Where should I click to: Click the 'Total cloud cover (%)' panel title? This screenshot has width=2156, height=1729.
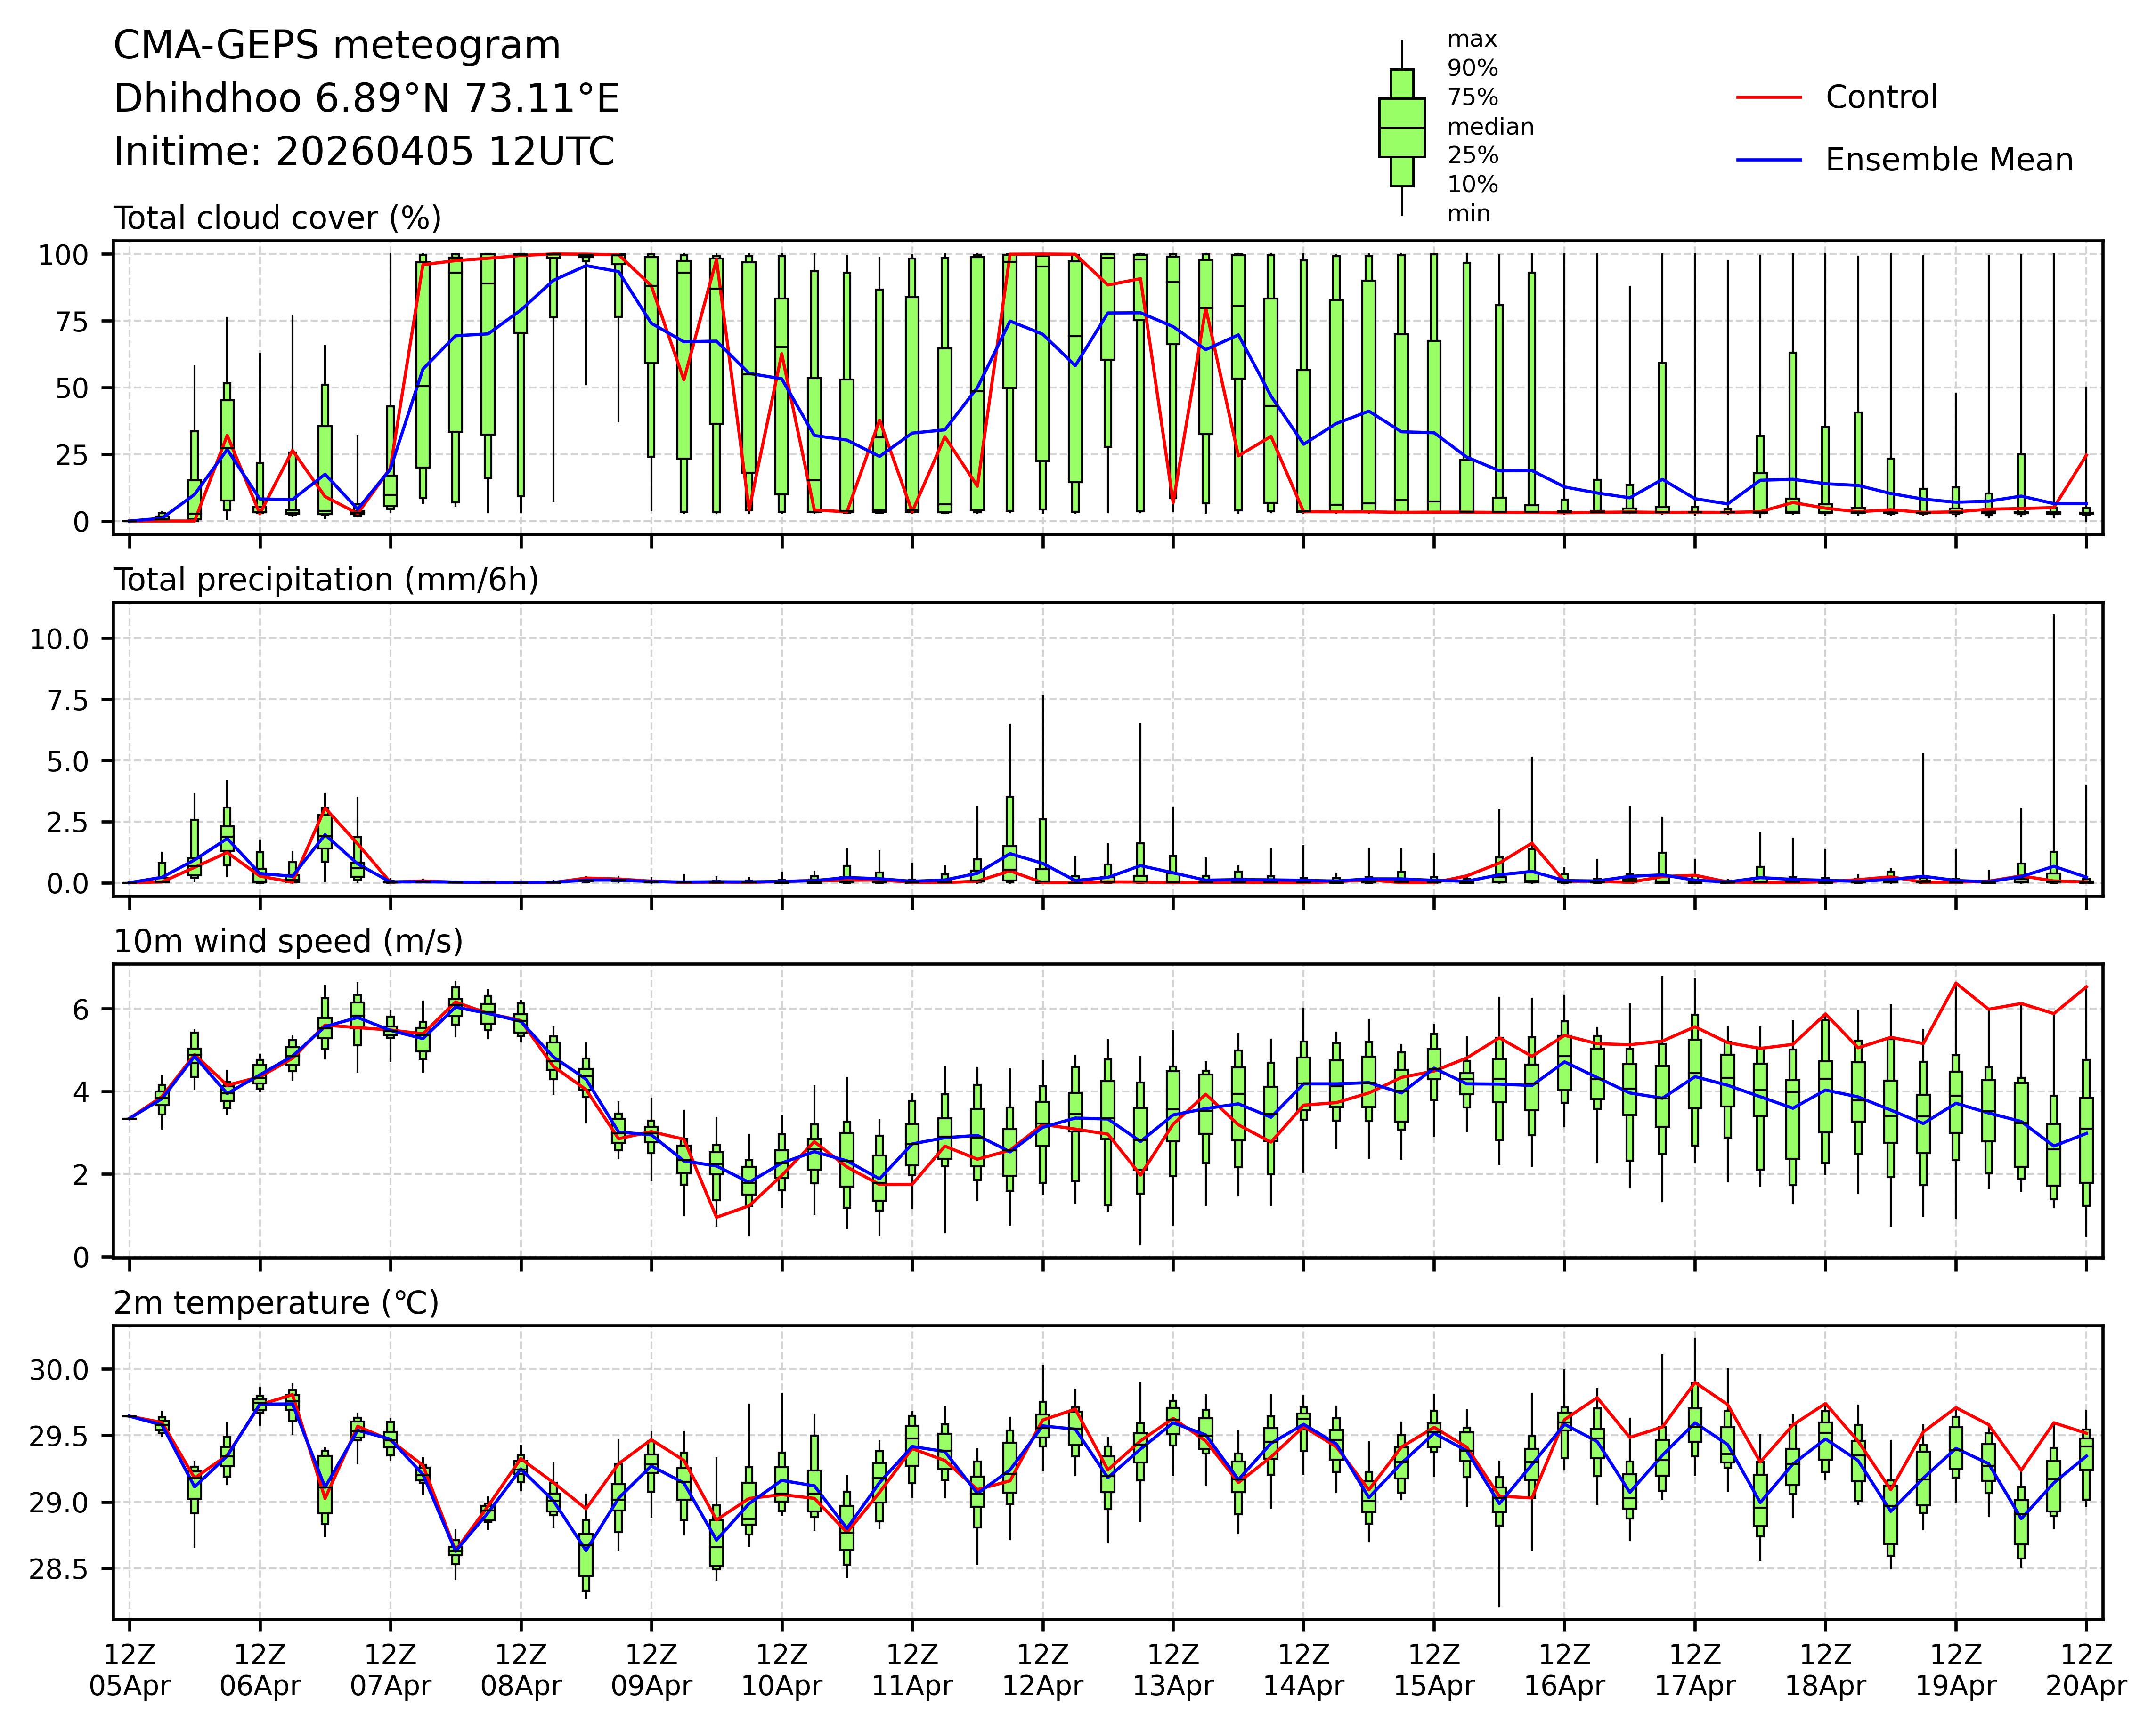(277, 218)
